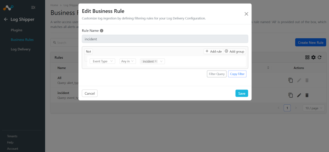Image resolution: width=329 pixels, height=152 pixels.
Task: Open the Account menu item
Action: click(x=13, y=149)
